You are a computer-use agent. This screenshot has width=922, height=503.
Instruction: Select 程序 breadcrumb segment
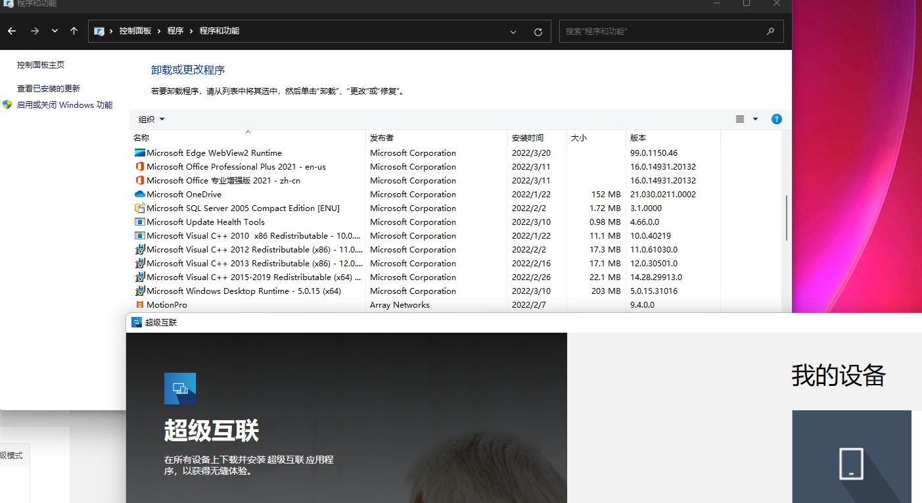tap(175, 31)
